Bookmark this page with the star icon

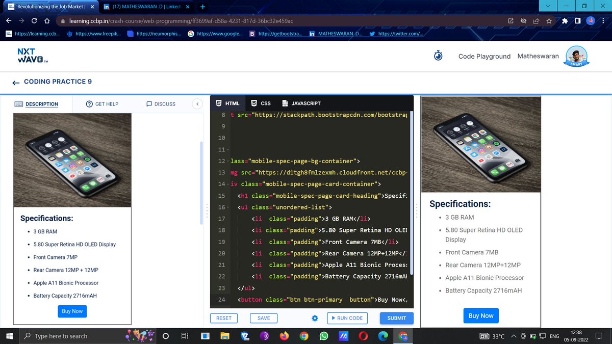tap(549, 21)
